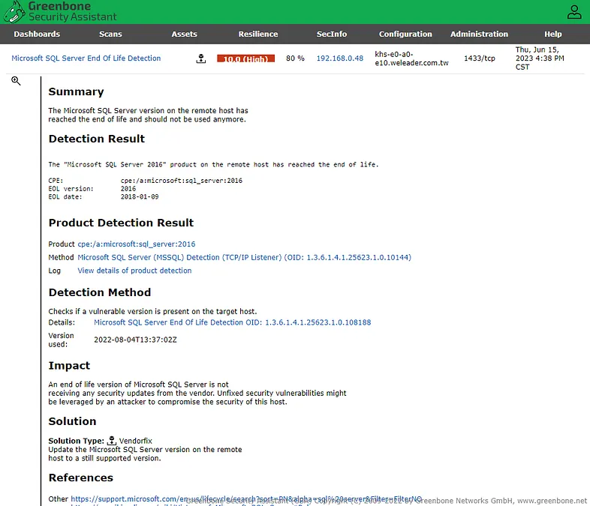Click version used 2022-08-04T13:37:02Z
This screenshot has width=590, height=506.
(x=135, y=340)
